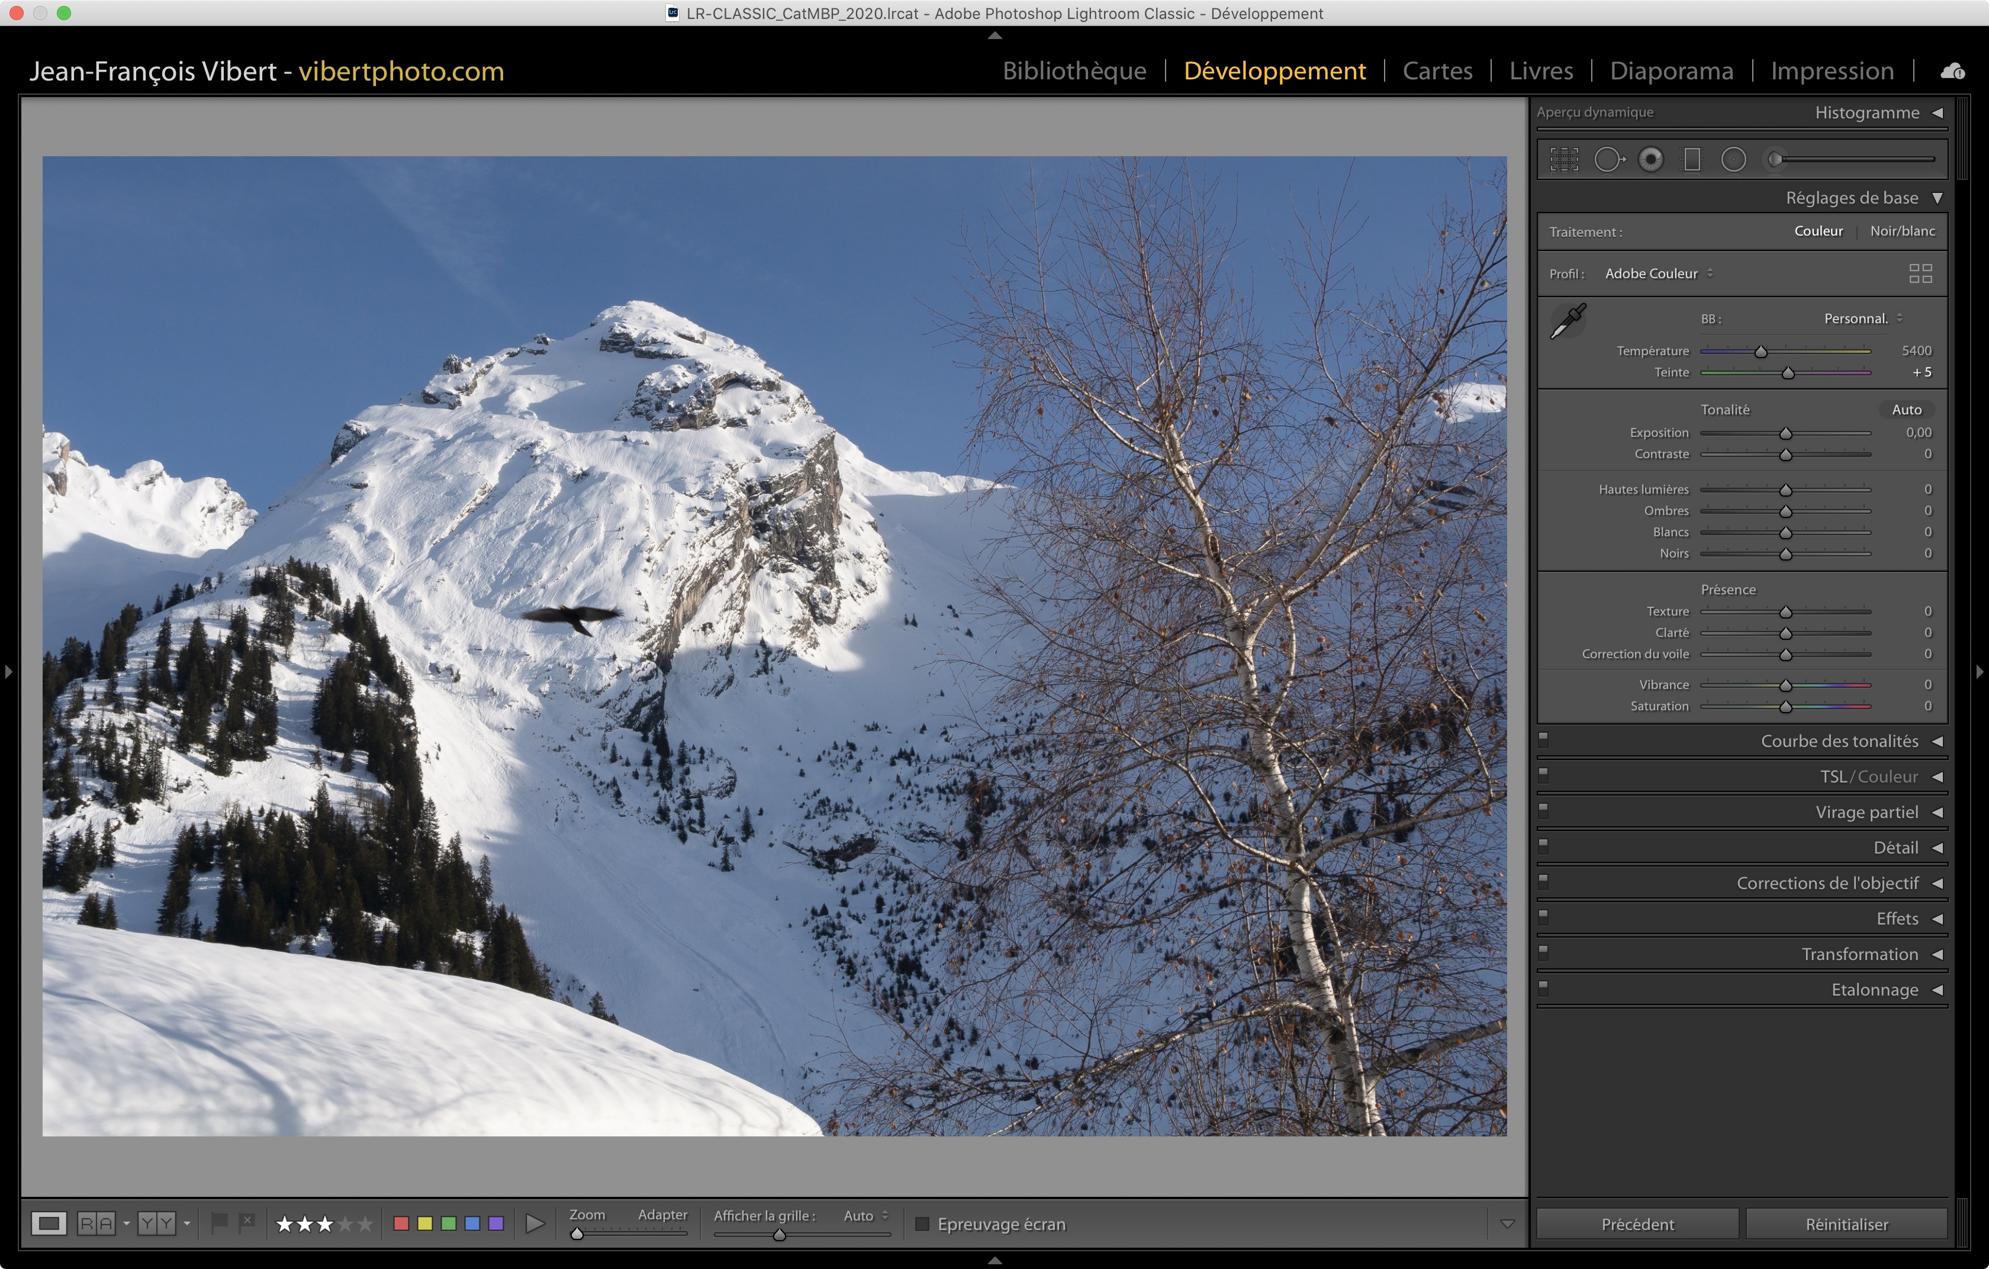The width and height of the screenshot is (1989, 1269).
Task: Open the profile browser grid icon
Action: point(1920,273)
